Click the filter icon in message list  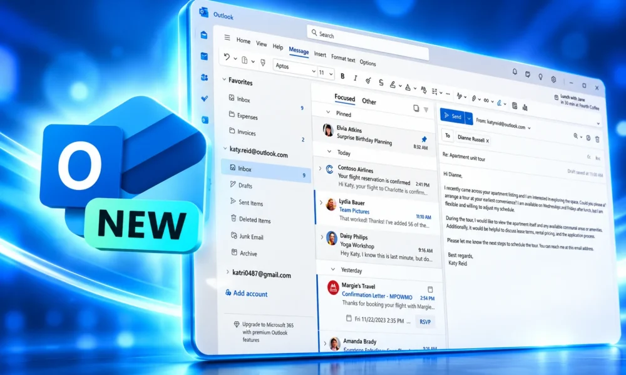pyautogui.click(x=426, y=109)
